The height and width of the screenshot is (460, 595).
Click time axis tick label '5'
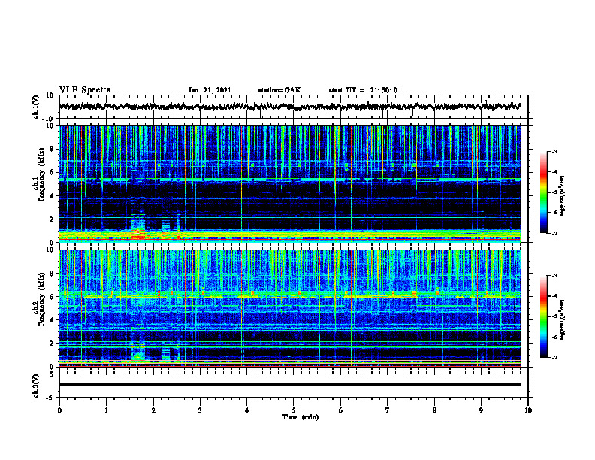(294, 410)
